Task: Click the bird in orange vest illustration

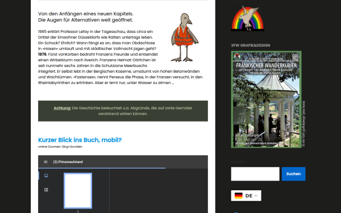Action: point(184,37)
